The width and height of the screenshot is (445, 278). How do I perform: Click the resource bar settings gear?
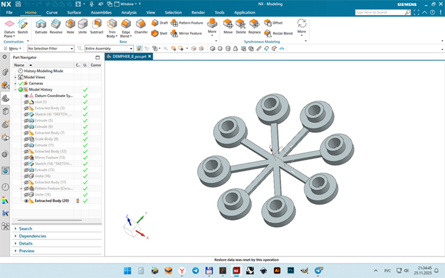click(x=5, y=57)
